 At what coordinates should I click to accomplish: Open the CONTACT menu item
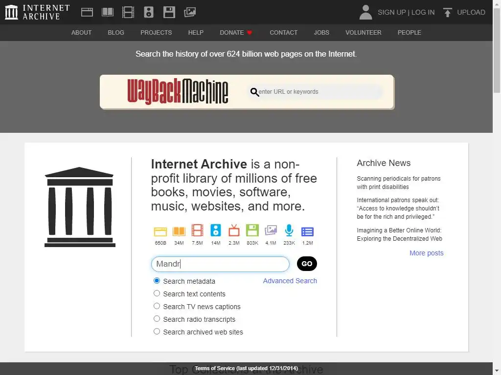pos(283,33)
